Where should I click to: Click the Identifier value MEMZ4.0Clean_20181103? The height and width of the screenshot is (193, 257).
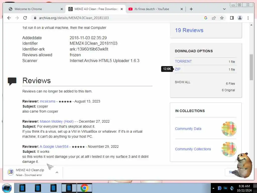[93, 43]
